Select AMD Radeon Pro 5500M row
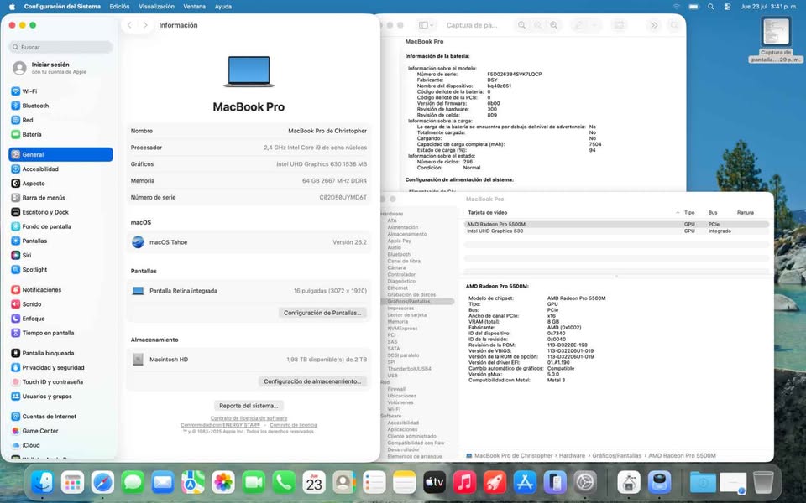The height and width of the screenshot is (503, 806). tap(615, 225)
